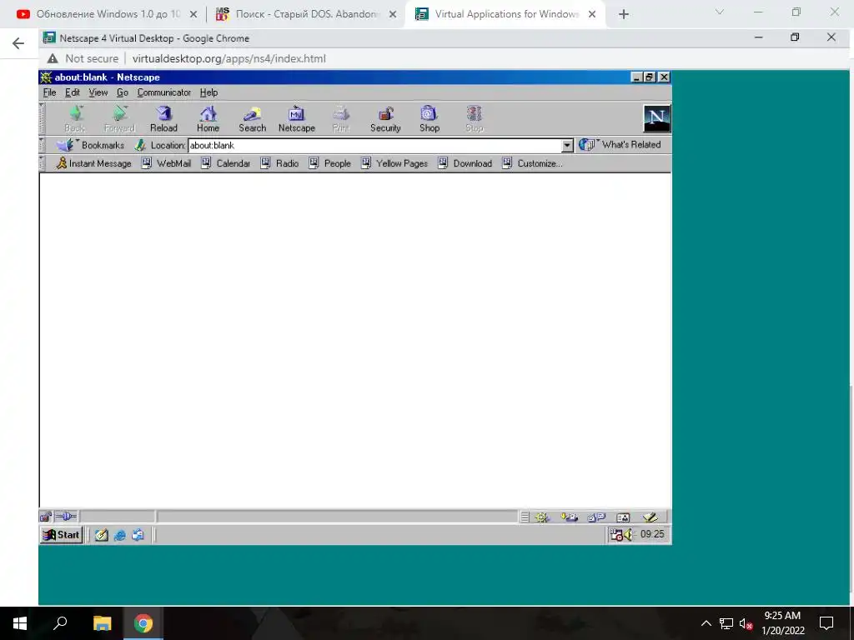Open the WebMail personal toolbar link
This screenshot has height=640, width=854.
click(166, 163)
